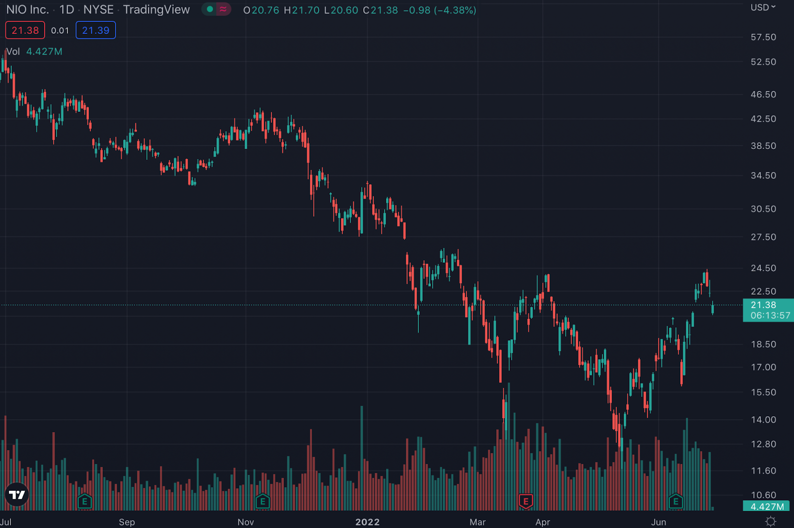
Task: Click the 10.60 price axis label
Action: 763,495
